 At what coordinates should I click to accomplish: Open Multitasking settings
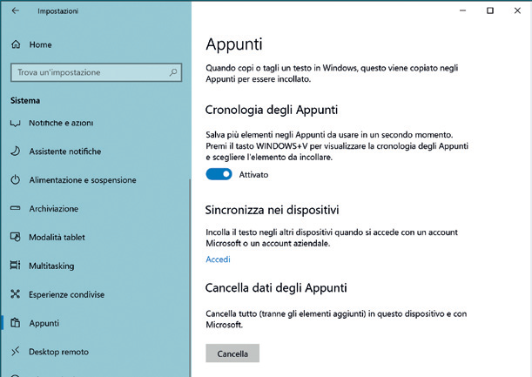click(51, 266)
